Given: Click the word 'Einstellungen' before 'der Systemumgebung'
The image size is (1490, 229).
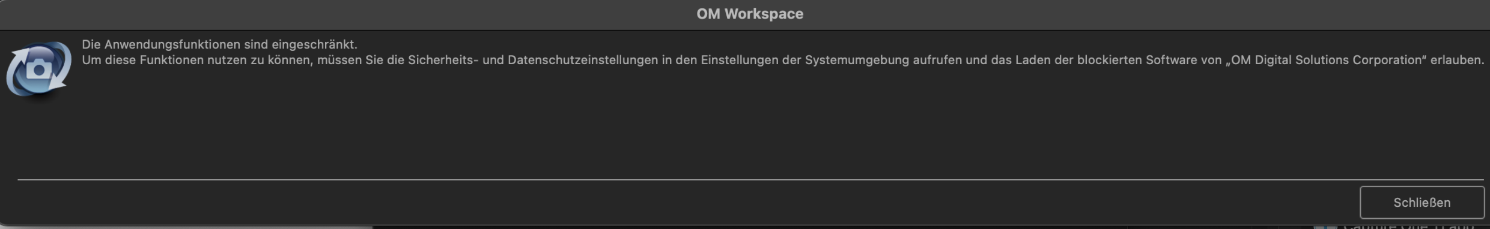Looking at the screenshot, I should [740, 60].
